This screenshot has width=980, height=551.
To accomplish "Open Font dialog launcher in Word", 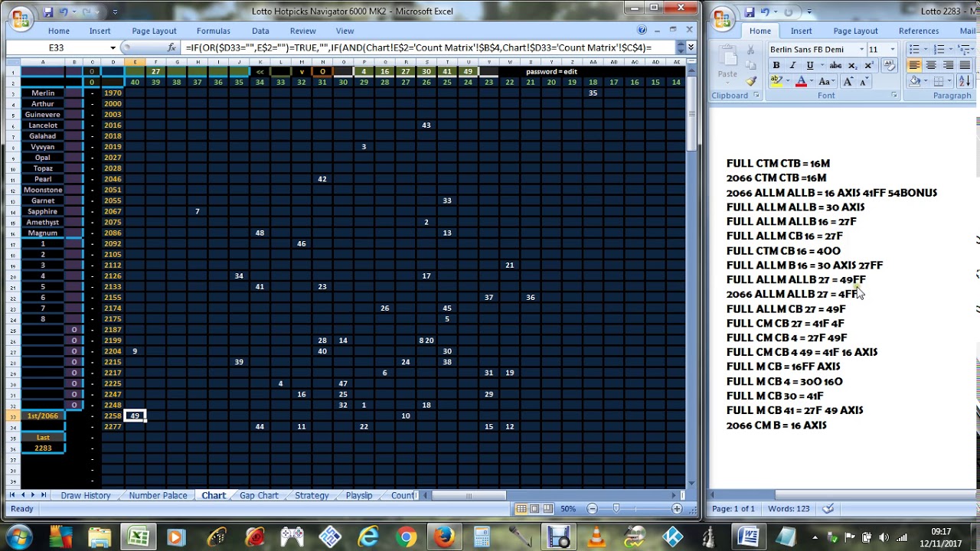I will pyautogui.click(x=893, y=96).
